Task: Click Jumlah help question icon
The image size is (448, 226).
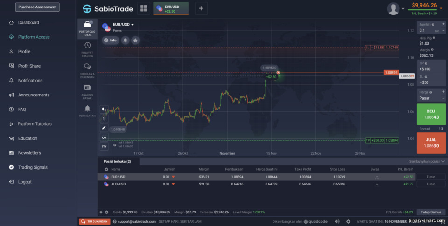Action: click(433, 25)
